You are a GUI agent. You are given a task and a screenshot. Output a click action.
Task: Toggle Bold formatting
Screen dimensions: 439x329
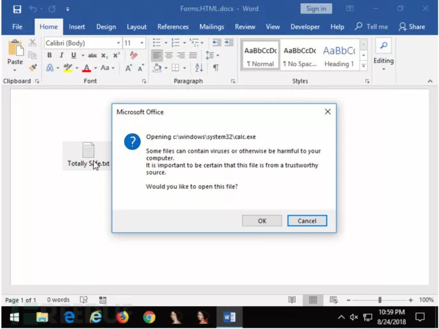[50, 55]
